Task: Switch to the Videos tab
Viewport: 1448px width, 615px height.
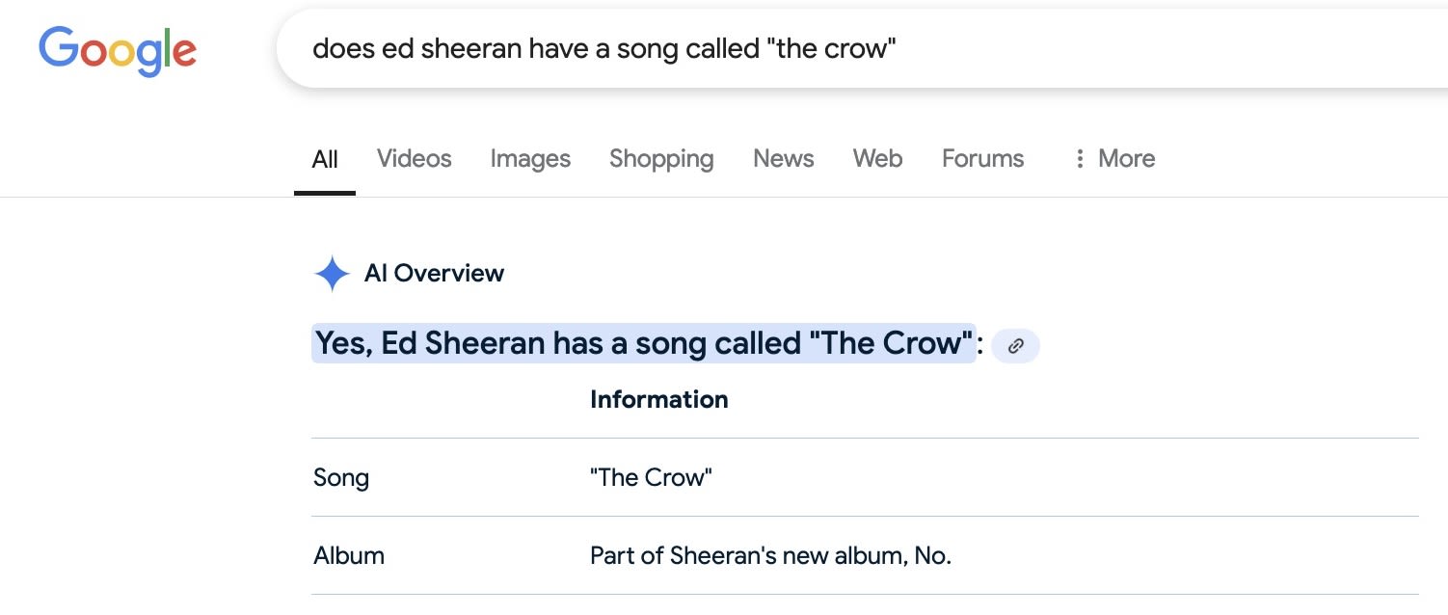Action: [x=414, y=158]
